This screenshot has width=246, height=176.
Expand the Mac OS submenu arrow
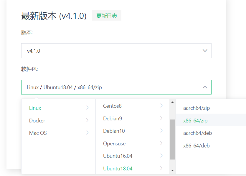coord(87,132)
